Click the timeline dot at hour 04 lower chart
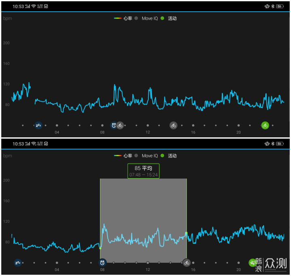This screenshot has width=291, height=276. point(57,263)
